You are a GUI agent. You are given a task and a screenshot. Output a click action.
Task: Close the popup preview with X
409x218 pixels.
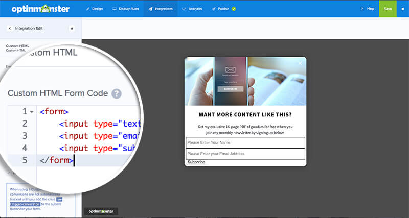pyautogui.click(x=300, y=63)
